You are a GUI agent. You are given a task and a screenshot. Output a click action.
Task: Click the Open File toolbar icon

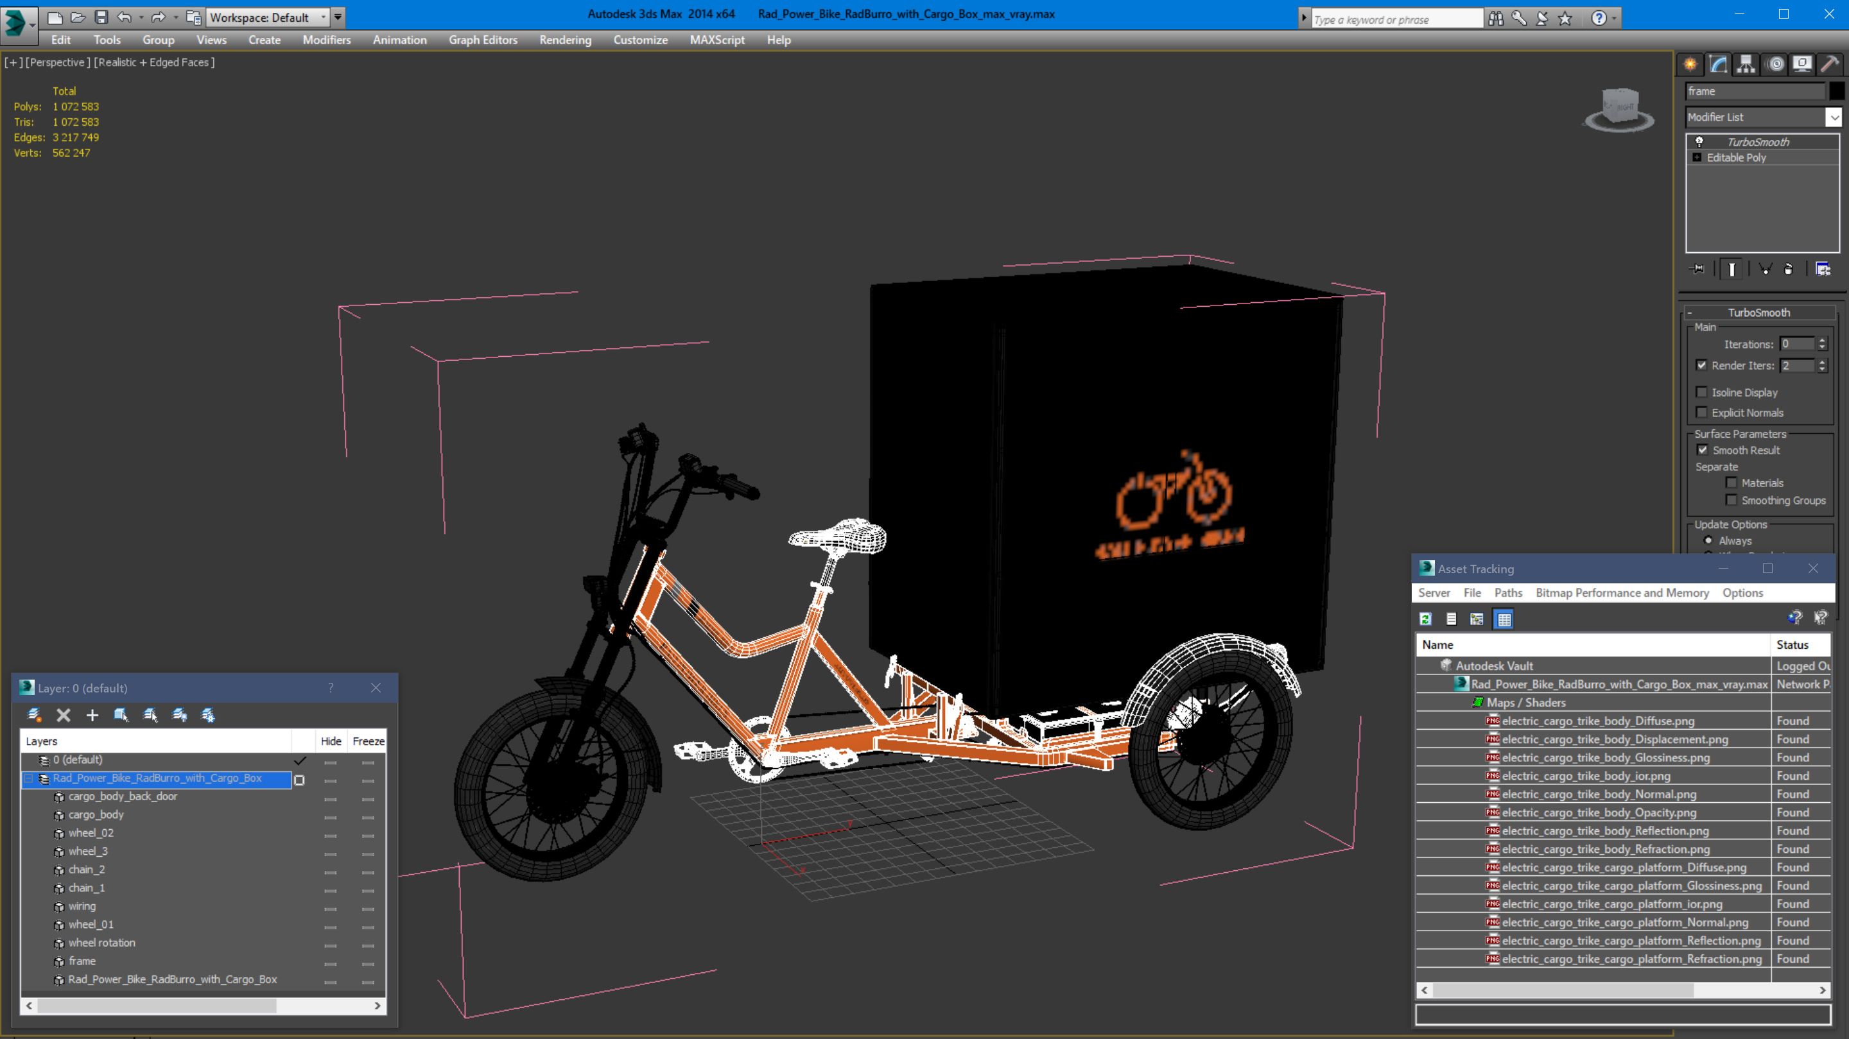(x=78, y=17)
